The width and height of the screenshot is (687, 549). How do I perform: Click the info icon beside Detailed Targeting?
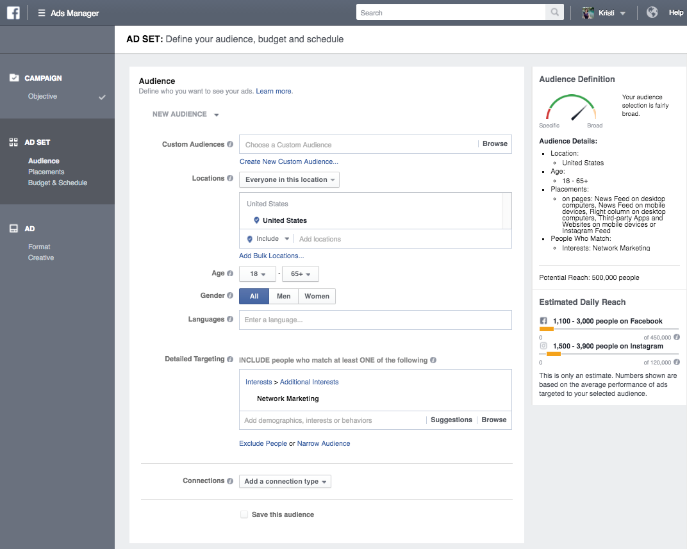tap(230, 359)
